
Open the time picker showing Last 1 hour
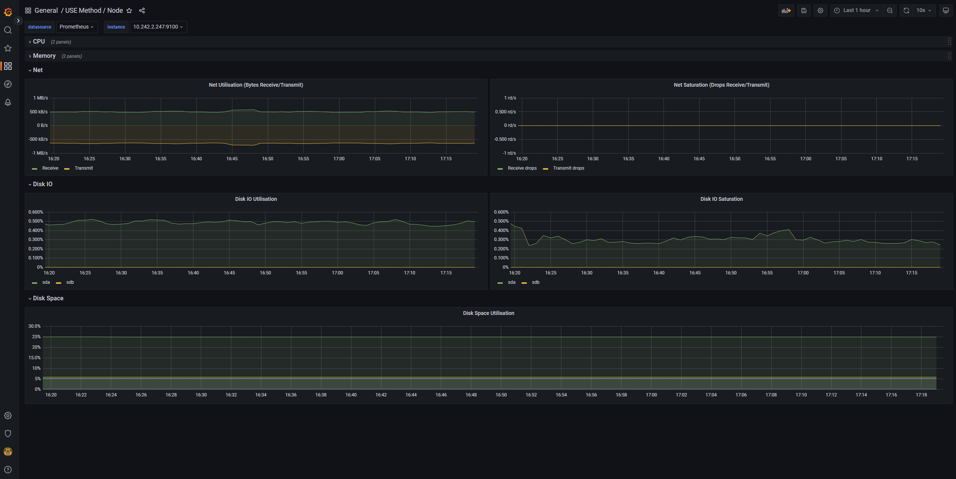click(x=856, y=10)
